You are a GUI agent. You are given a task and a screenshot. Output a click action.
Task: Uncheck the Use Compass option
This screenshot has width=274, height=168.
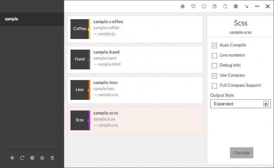[x=214, y=75]
